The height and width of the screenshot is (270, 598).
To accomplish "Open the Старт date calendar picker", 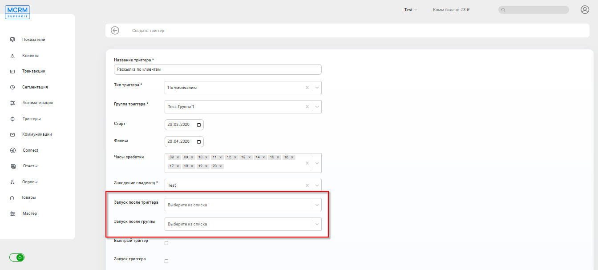I will [x=199, y=125].
